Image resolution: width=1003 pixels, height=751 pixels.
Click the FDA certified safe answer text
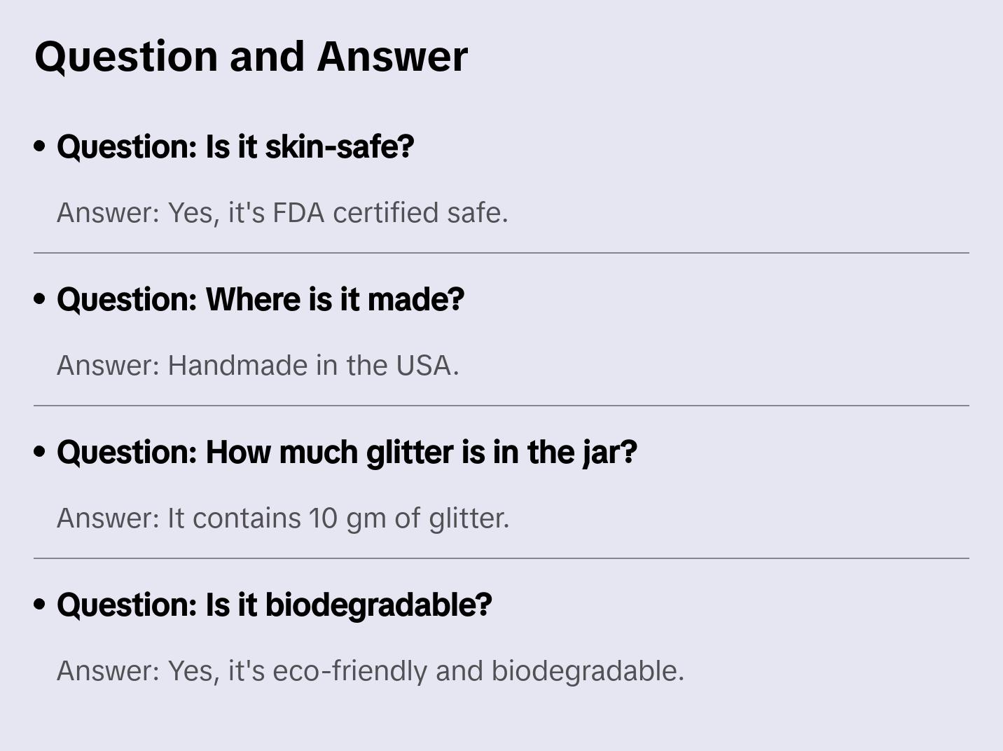[282, 212]
